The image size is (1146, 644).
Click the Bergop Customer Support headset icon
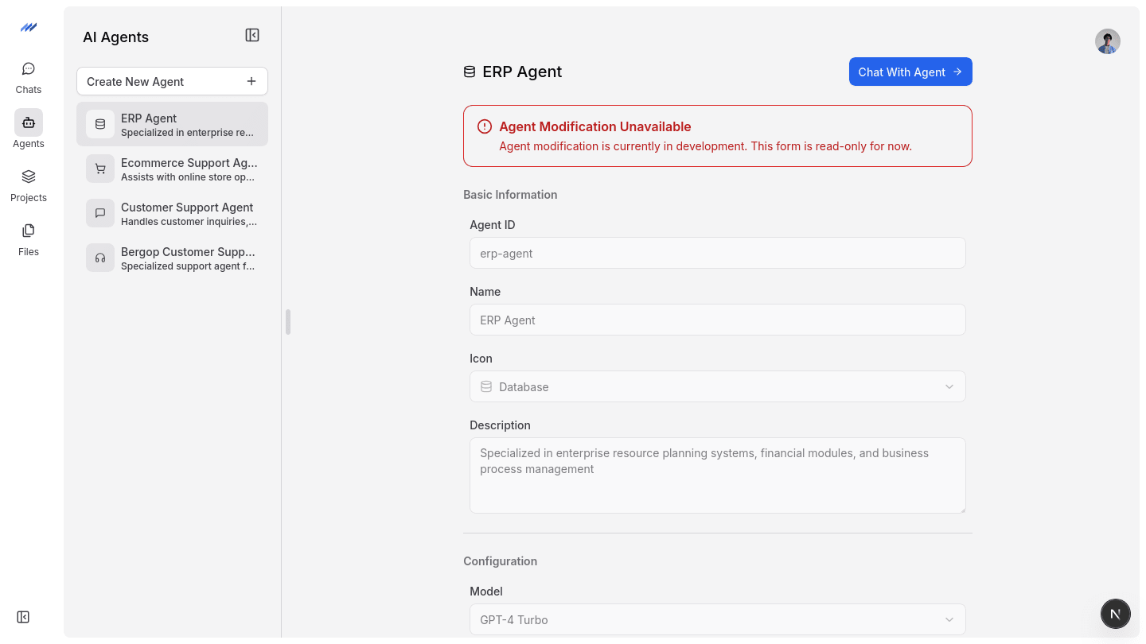click(100, 258)
